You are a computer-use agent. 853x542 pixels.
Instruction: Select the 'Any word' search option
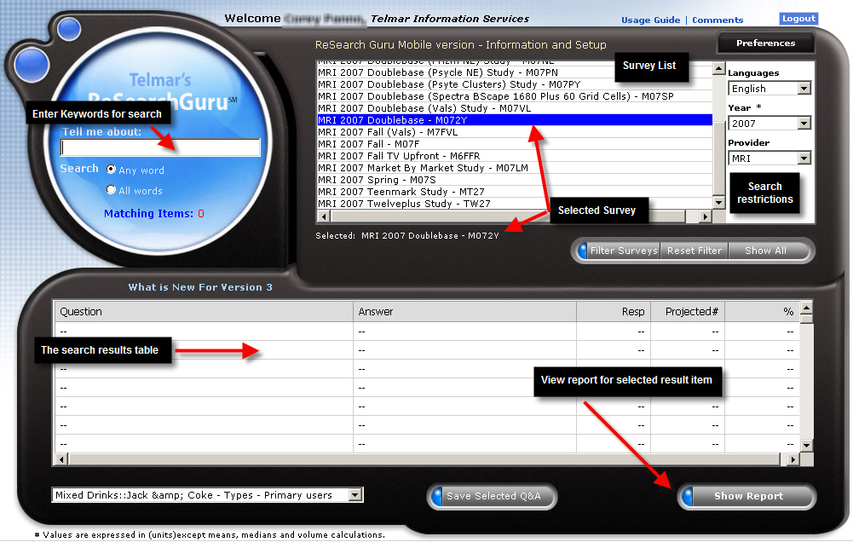111,170
